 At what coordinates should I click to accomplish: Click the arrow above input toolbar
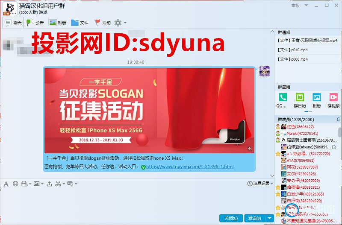point(272,175)
